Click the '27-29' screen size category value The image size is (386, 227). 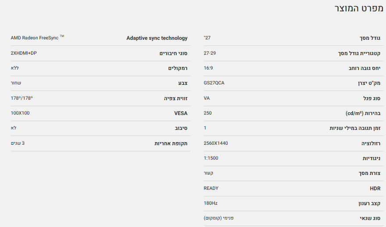(x=210, y=53)
